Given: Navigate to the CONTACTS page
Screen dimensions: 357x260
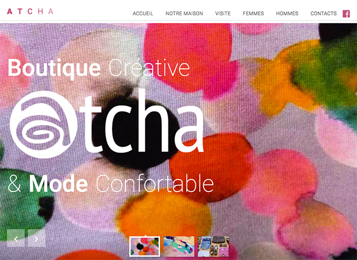Looking at the screenshot, I should pyautogui.click(x=323, y=14).
